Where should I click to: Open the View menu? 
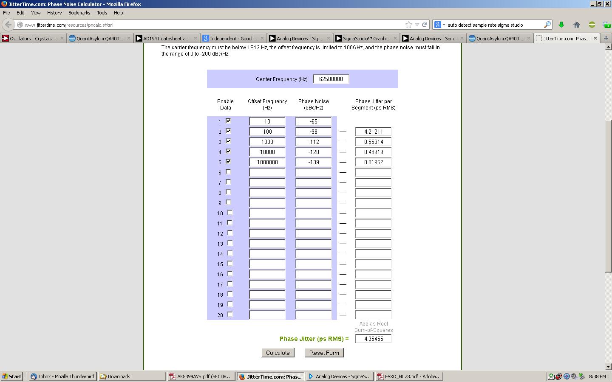coord(36,13)
